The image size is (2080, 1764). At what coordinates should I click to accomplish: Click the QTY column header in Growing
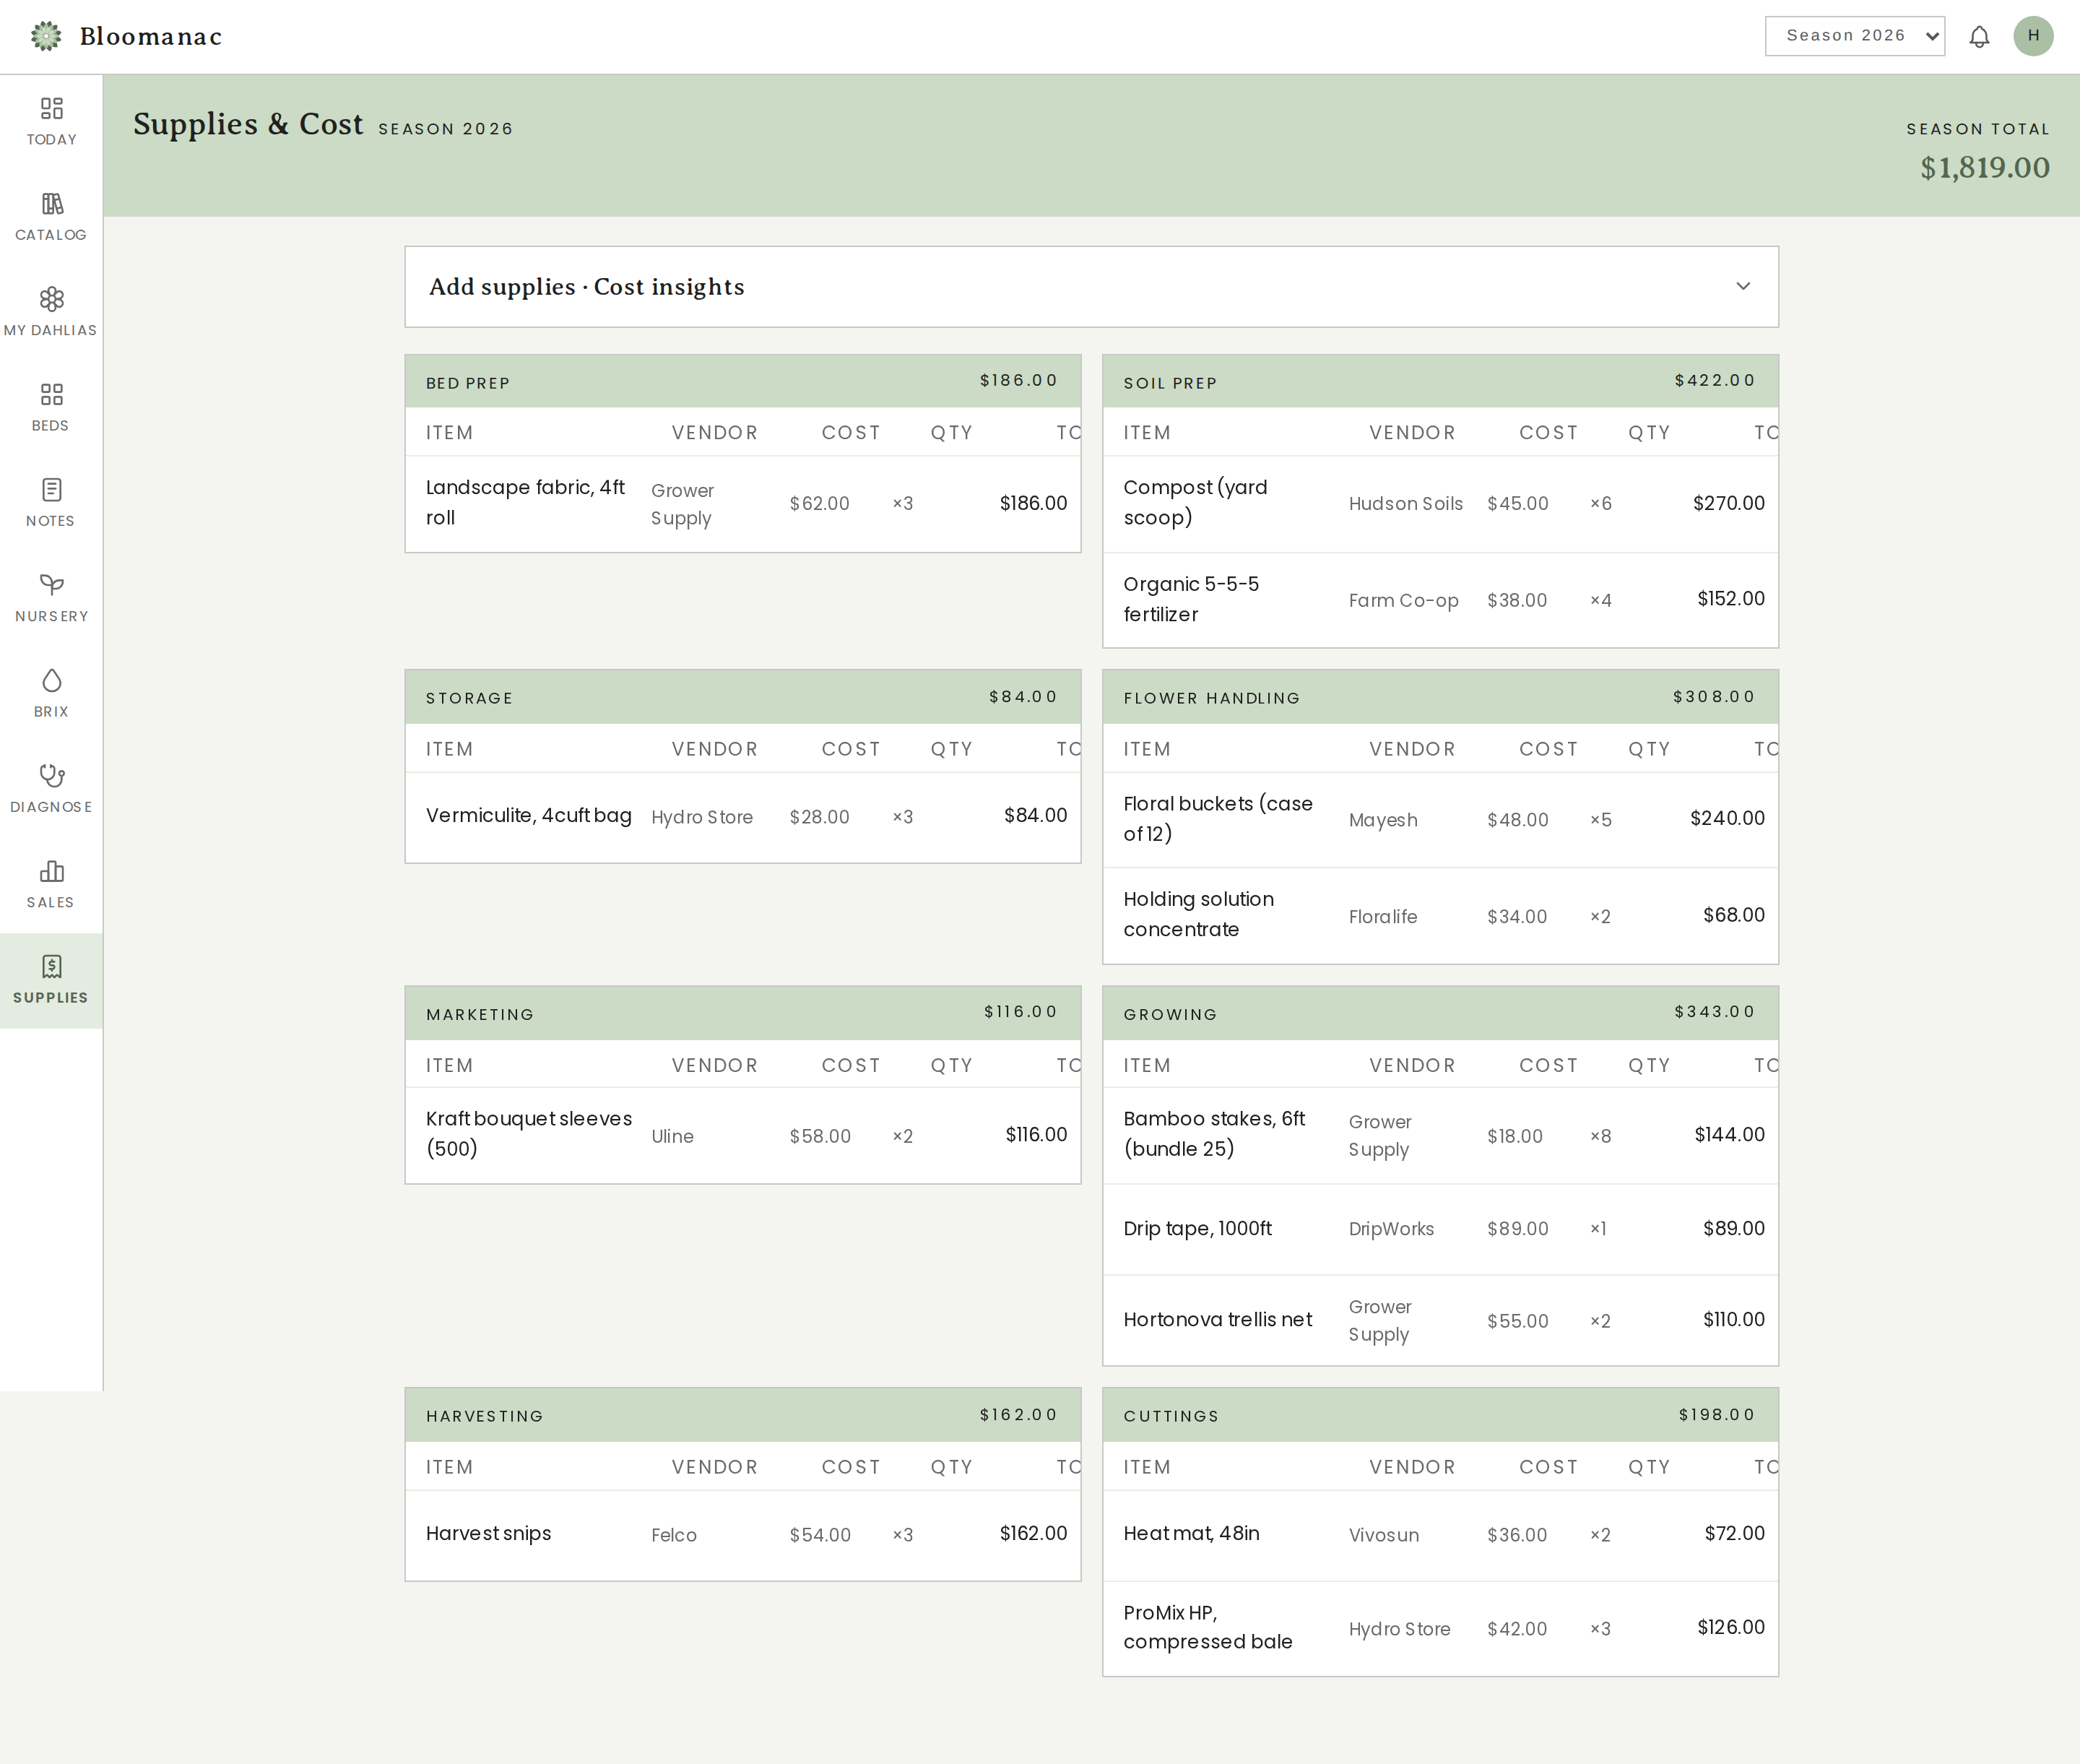pos(1649,1065)
